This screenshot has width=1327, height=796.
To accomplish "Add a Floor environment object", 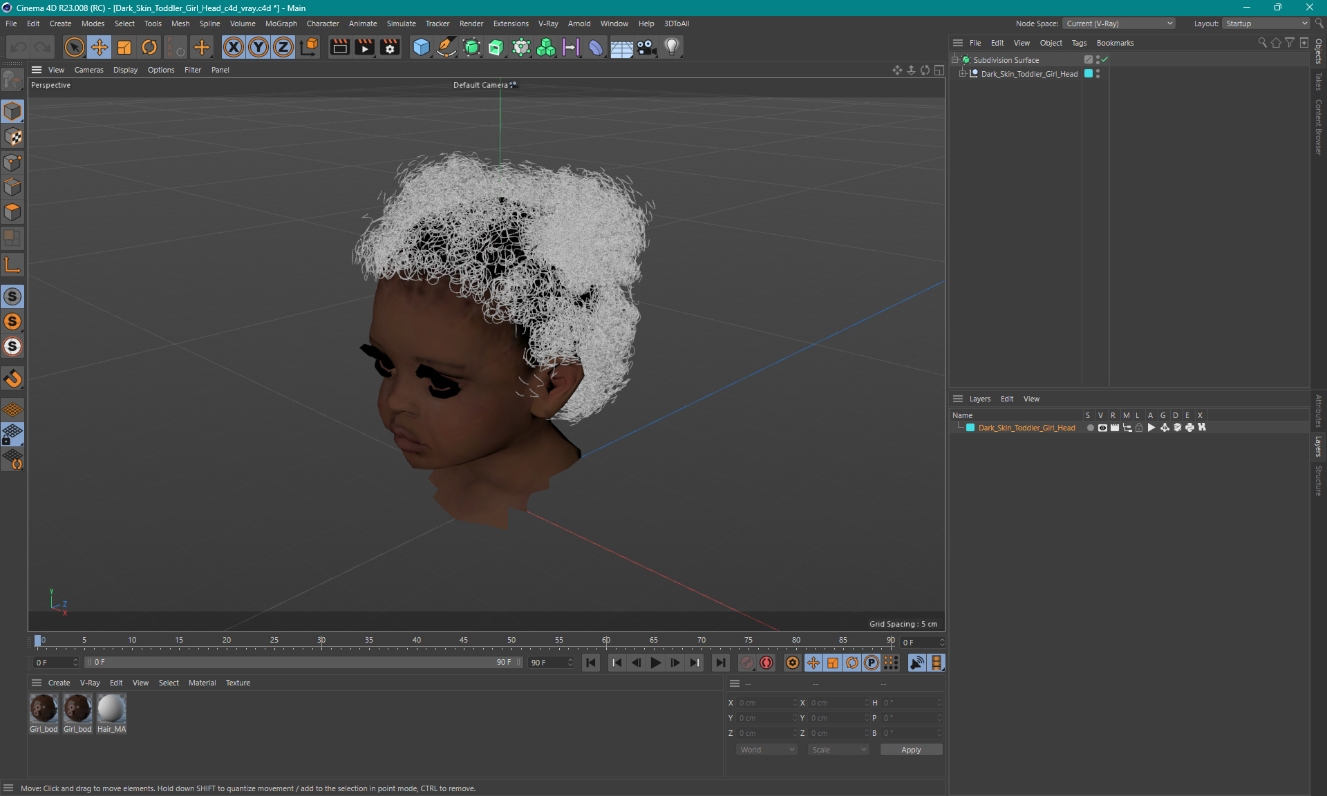I will click(x=621, y=47).
